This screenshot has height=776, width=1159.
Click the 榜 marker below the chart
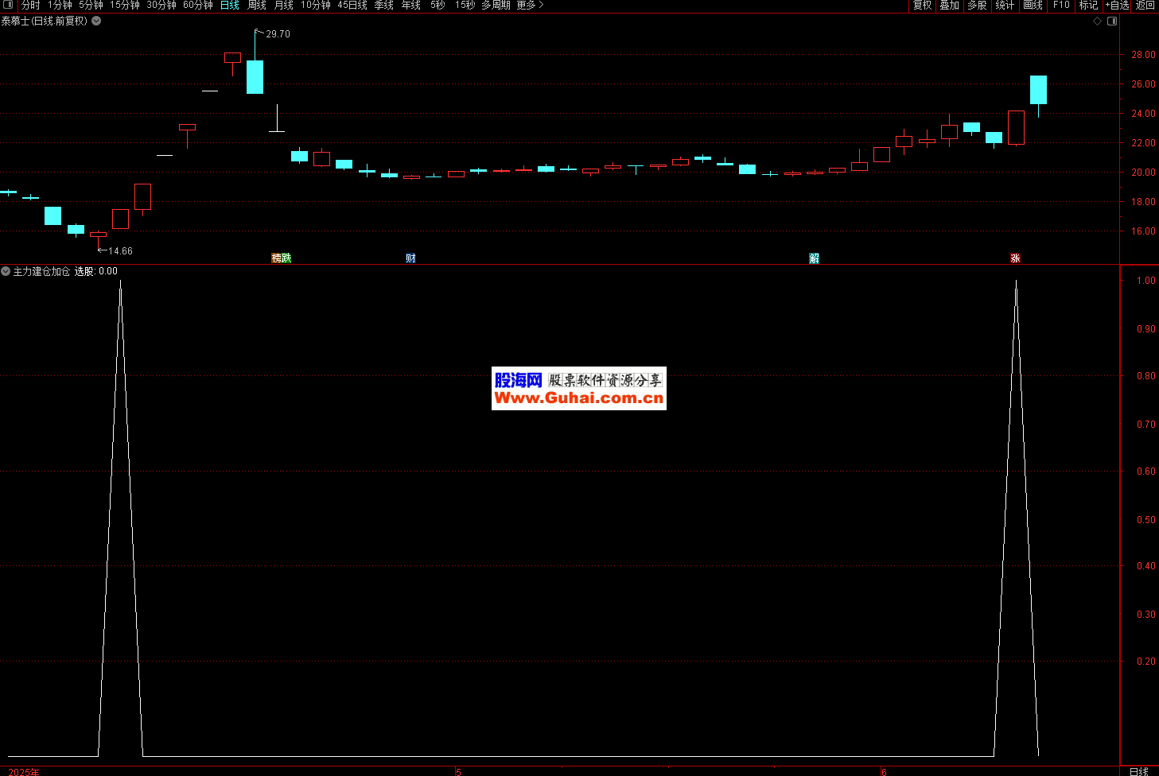pos(276,258)
